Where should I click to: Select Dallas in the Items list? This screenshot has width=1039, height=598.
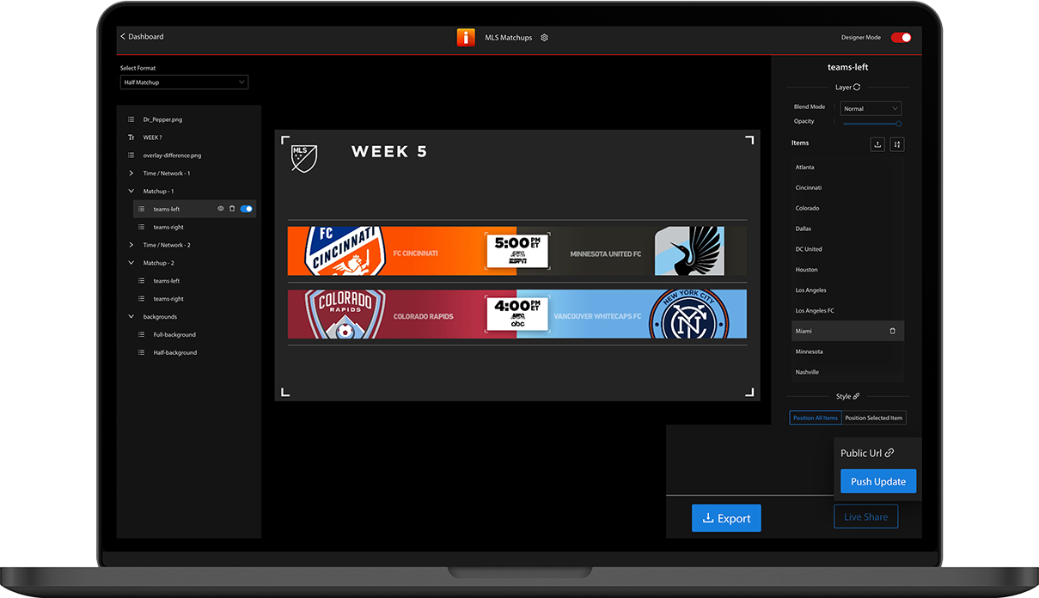coord(847,229)
